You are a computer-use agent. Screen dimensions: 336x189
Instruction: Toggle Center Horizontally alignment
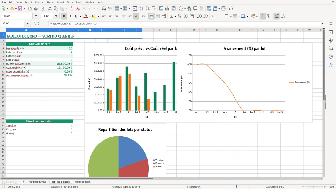pos(110,16)
